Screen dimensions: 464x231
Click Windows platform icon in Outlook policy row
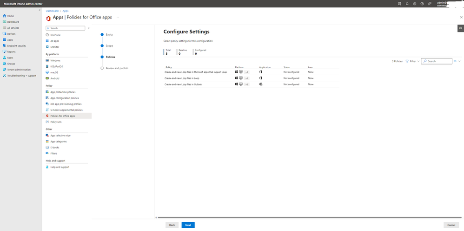236,84
